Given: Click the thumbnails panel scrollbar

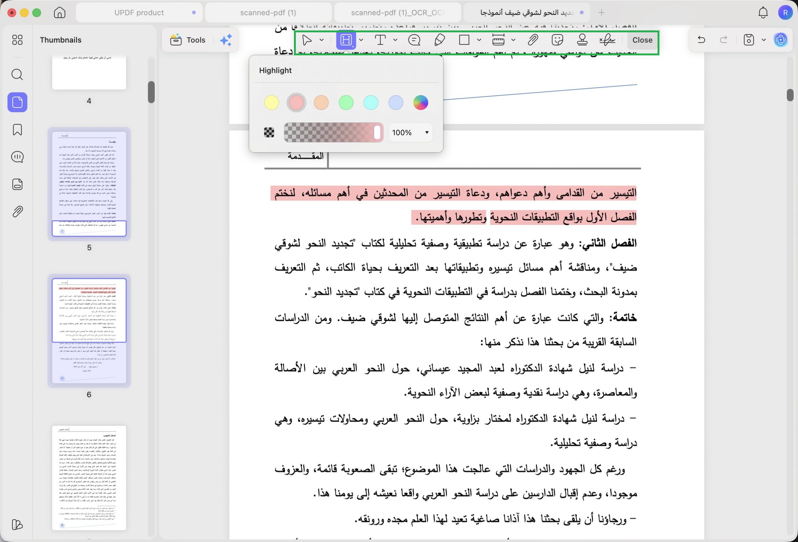Looking at the screenshot, I should [x=151, y=92].
